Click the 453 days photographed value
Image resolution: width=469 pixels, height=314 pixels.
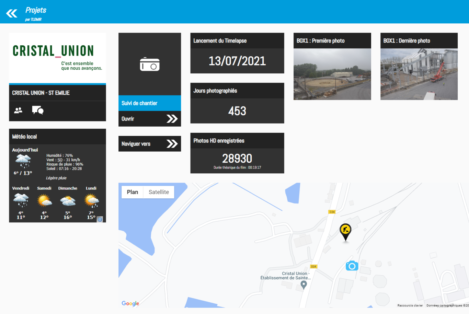237,111
